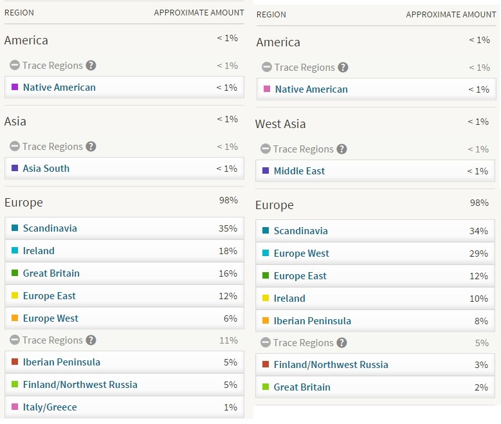Click the pink Italy/Greece color swatch
Screen dimensions: 501x424
15,407
